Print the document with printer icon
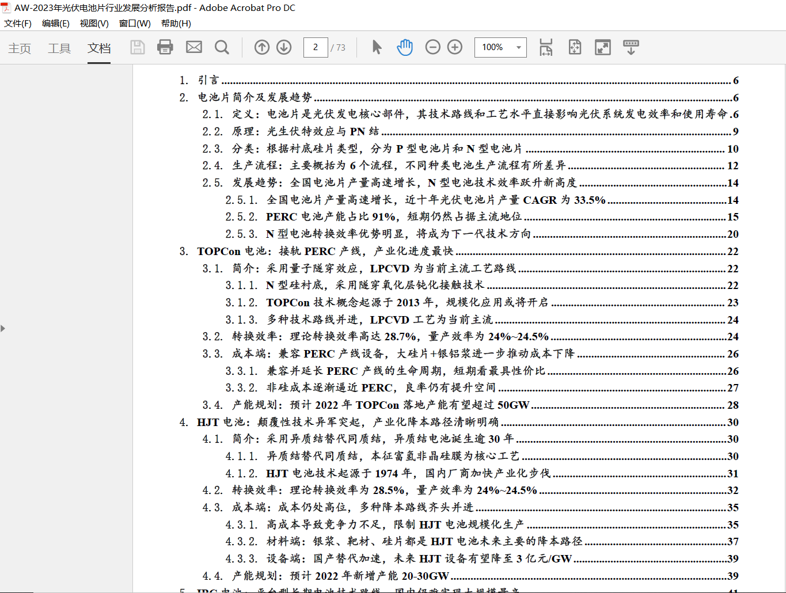Viewport: 786px width, 593px height. 165,47
